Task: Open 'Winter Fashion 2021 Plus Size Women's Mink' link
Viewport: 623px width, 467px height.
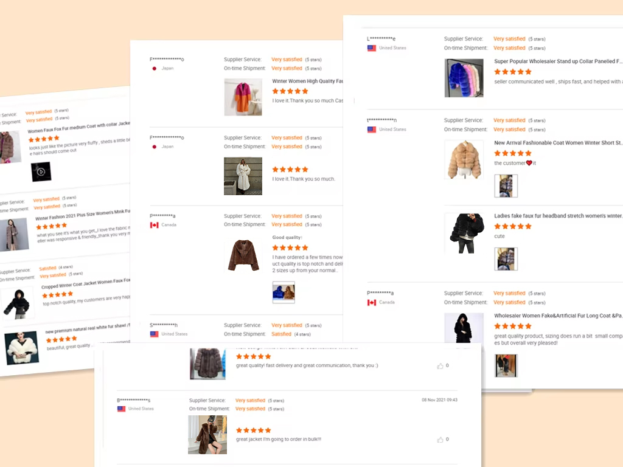Action: (83, 215)
